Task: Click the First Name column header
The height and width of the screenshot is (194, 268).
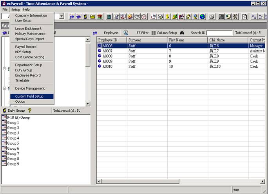Action: pyautogui.click(x=187, y=40)
